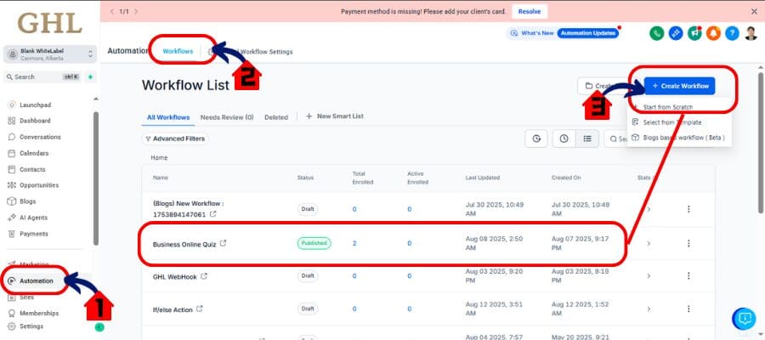Click the sidebar Search field
This screenshot has width=765, height=340.
pos(42,77)
